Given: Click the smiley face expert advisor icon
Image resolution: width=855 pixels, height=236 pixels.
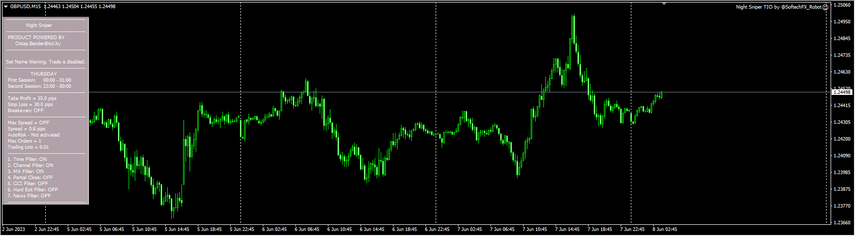Looking at the screenshot, I should 825,7.
